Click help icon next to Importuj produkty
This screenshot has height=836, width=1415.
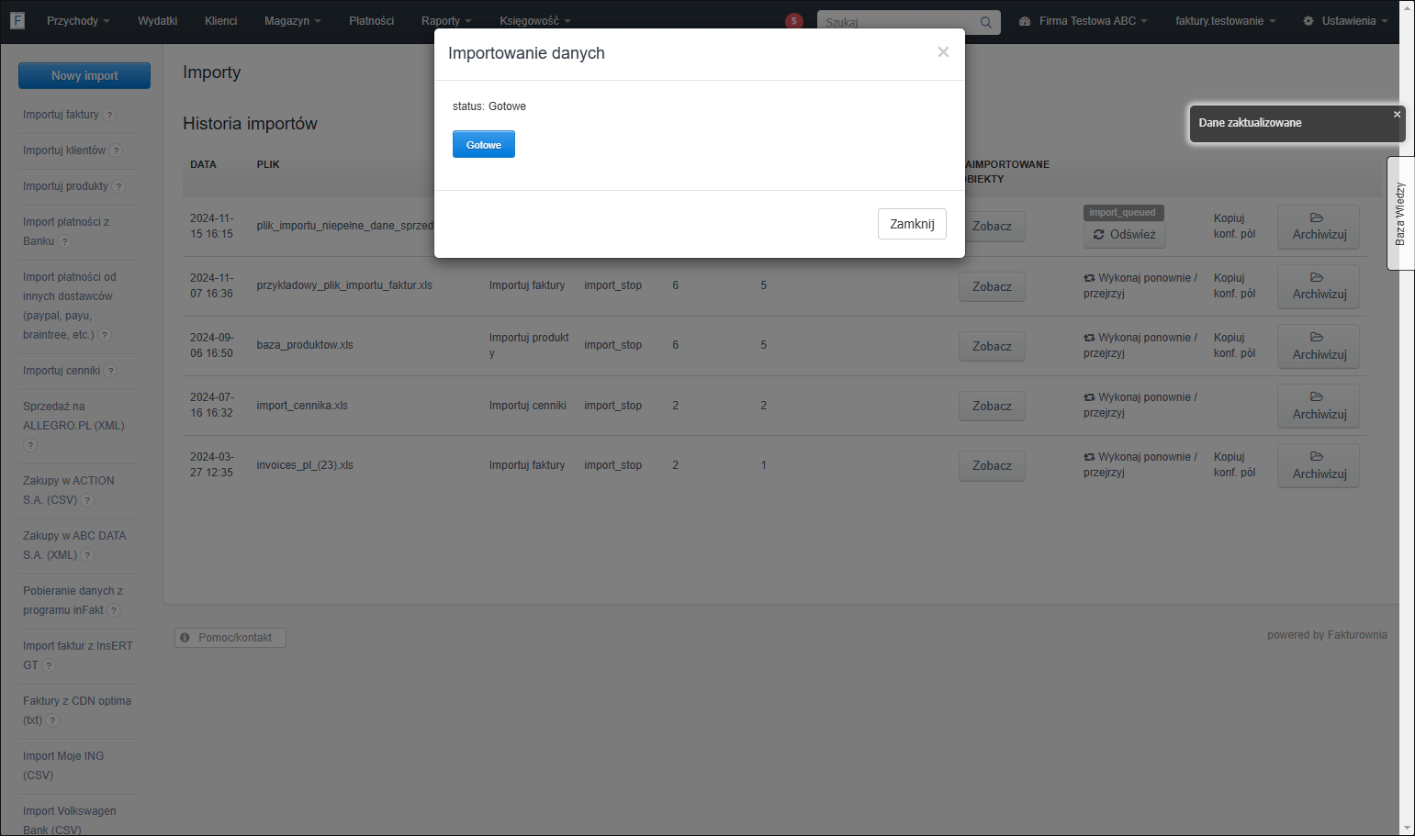pos(118,186)
